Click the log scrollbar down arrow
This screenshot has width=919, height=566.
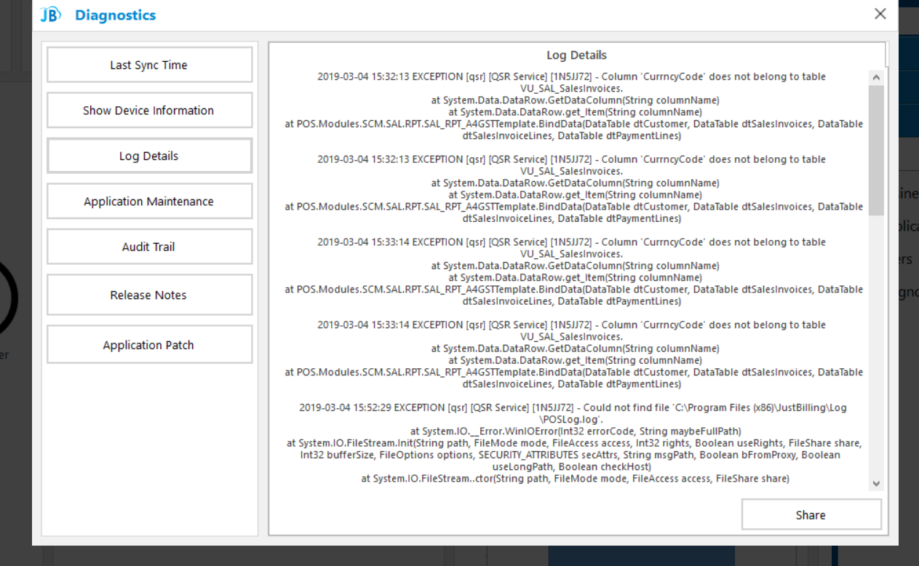tap(876, 484)
